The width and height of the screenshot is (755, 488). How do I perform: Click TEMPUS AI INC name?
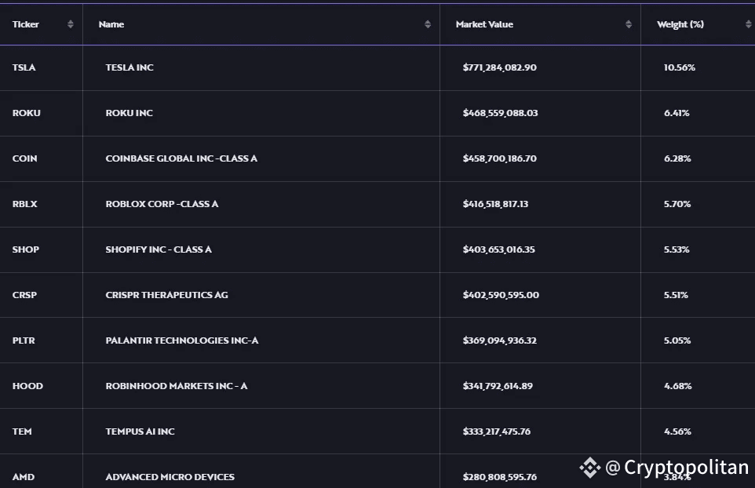coord(140,432)
